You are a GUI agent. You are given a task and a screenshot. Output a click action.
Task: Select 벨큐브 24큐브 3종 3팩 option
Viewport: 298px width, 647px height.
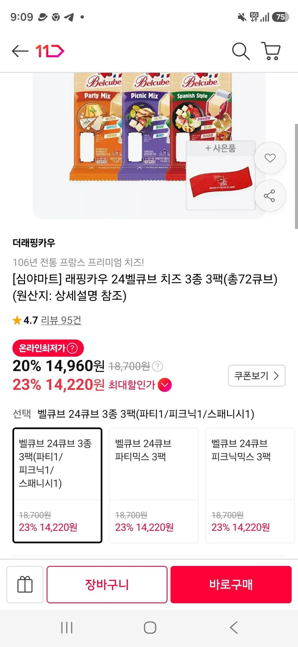point(57,485)
